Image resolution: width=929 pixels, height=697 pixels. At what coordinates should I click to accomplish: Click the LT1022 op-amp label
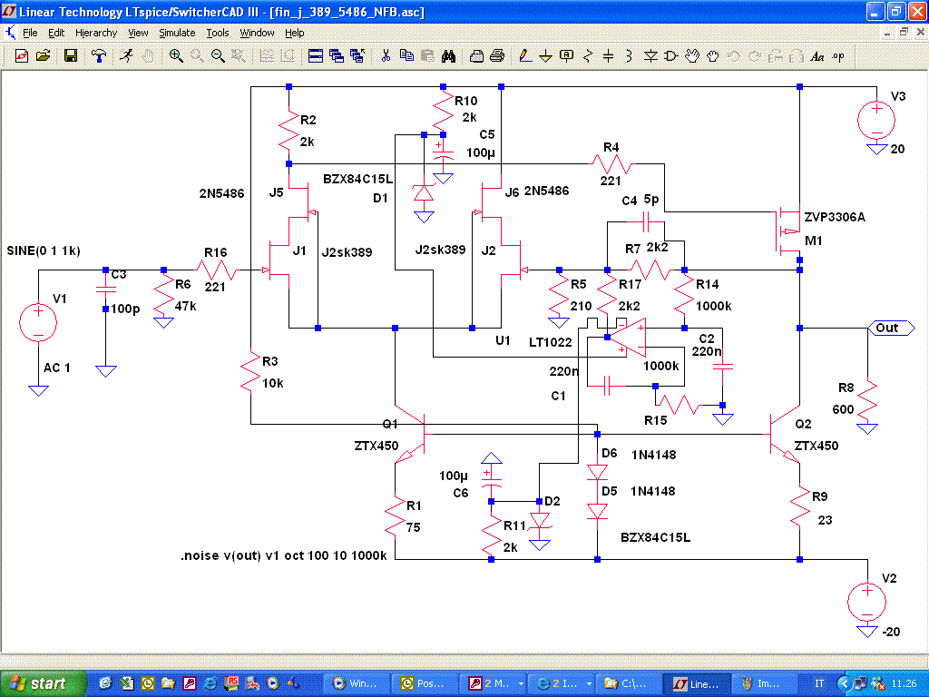tap(551, 342)
